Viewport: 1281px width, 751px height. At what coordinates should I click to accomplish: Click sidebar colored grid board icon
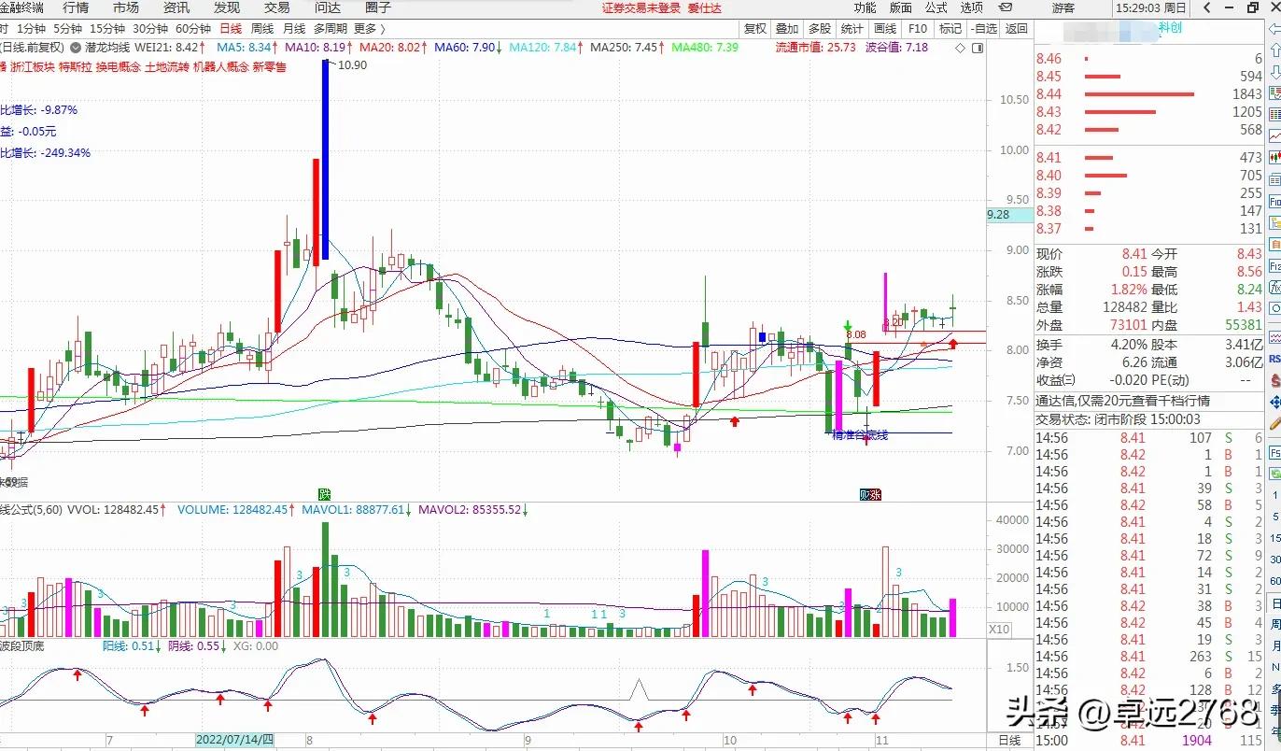(x=1274, y=115)
